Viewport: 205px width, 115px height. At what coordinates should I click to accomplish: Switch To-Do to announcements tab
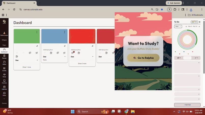click(179, 58)
